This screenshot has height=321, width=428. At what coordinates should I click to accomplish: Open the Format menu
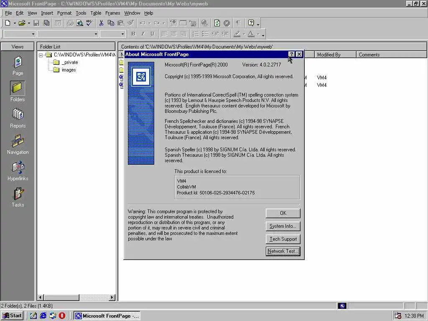(x=64, y=13)
